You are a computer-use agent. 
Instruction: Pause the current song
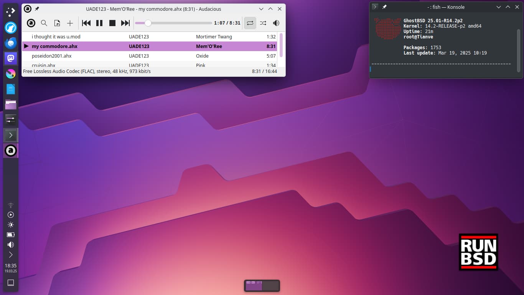tap(99, 23)
